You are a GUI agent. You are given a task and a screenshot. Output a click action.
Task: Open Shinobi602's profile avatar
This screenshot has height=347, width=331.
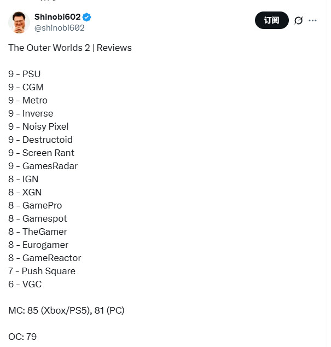tap(19, 22)
